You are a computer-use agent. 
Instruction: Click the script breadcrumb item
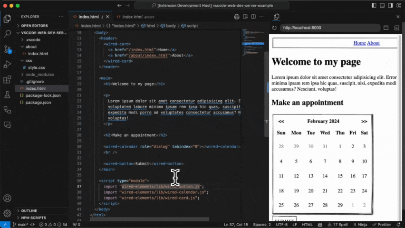click(190, 26)
